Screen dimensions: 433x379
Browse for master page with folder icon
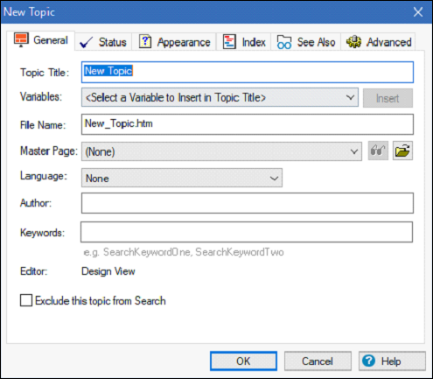(402, 151)
